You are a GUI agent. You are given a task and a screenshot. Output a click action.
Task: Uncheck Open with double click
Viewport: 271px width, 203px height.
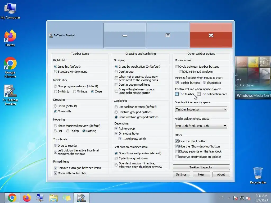point(70,173)
